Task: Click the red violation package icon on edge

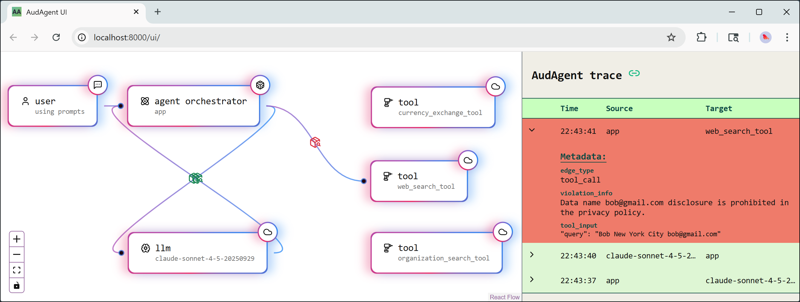Action: [x=315, y=142]
